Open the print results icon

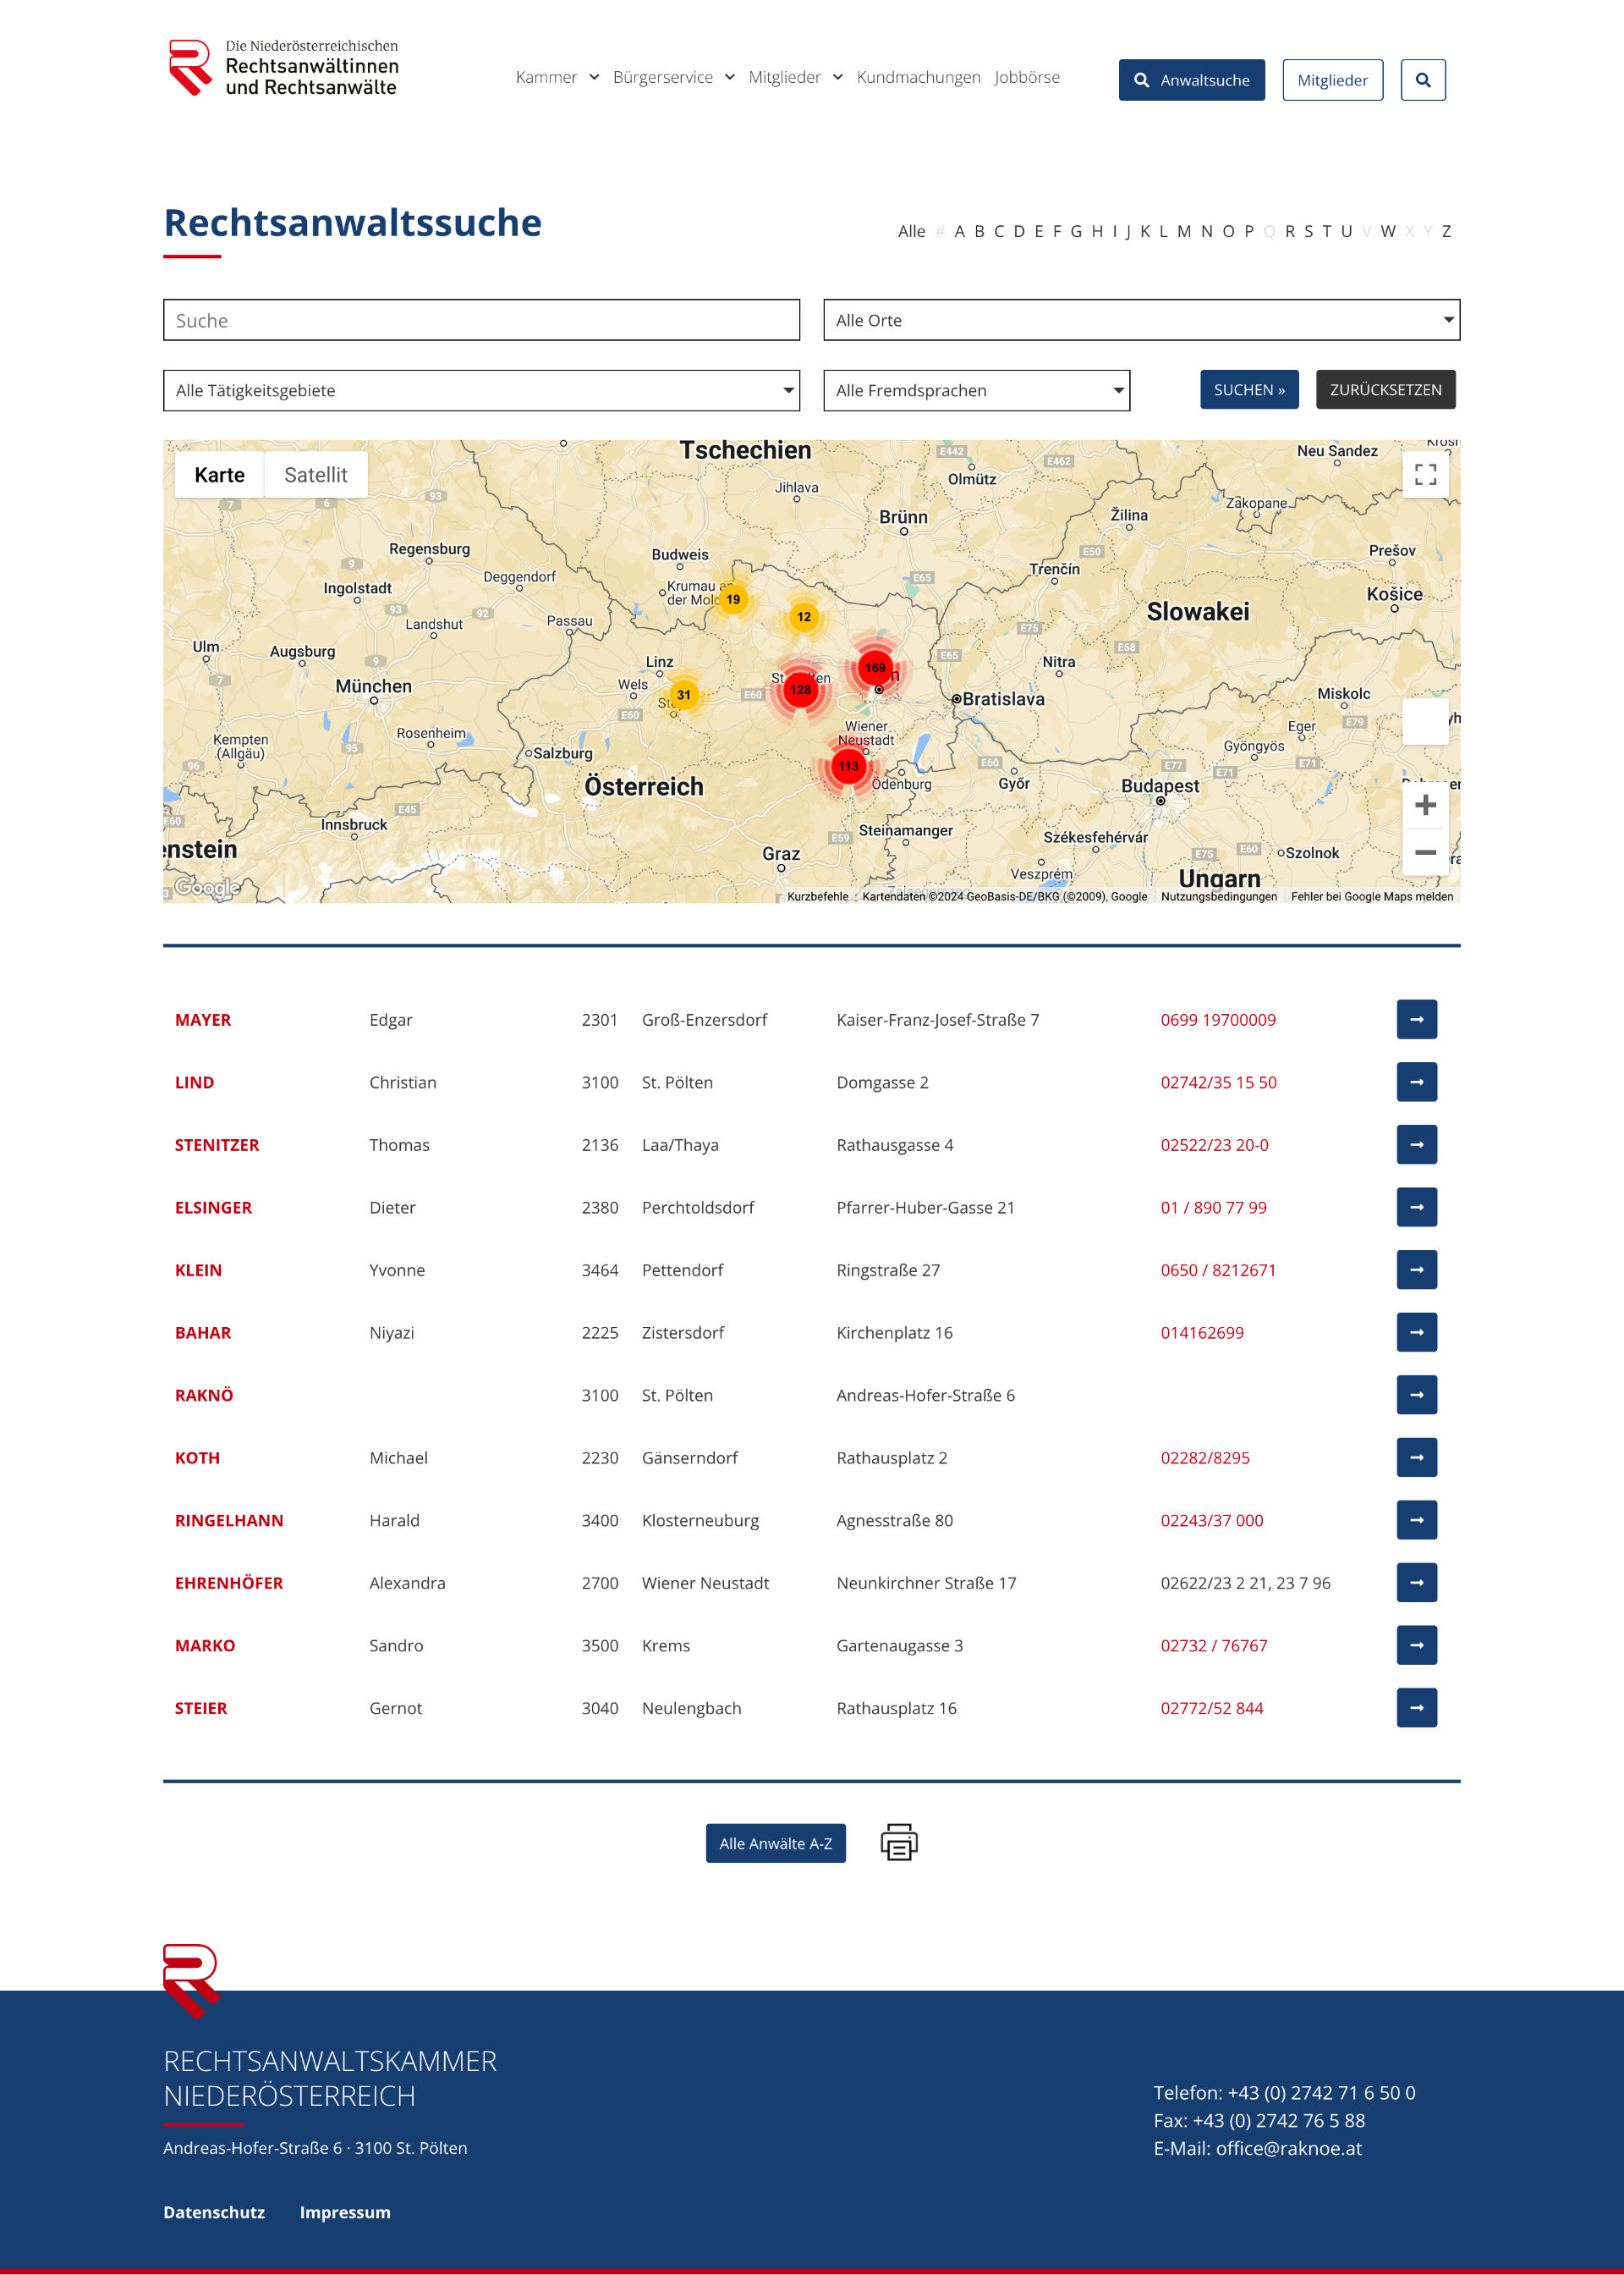pyautogui.click(x=898, y=1842)
